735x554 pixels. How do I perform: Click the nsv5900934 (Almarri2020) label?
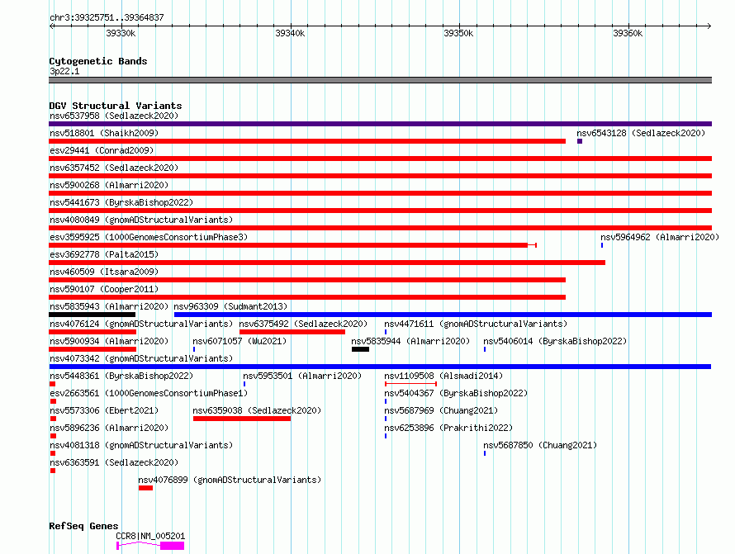109,341
